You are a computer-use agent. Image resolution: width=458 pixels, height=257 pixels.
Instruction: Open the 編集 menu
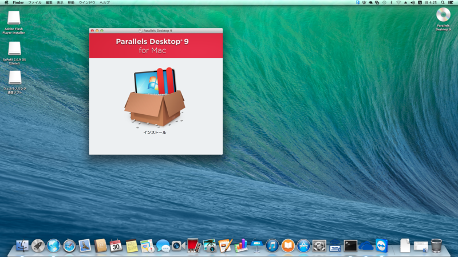pos(49,2)
